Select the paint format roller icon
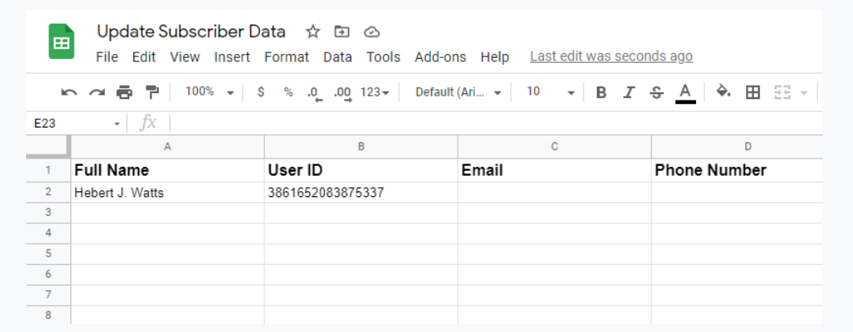 coord(152,92)
